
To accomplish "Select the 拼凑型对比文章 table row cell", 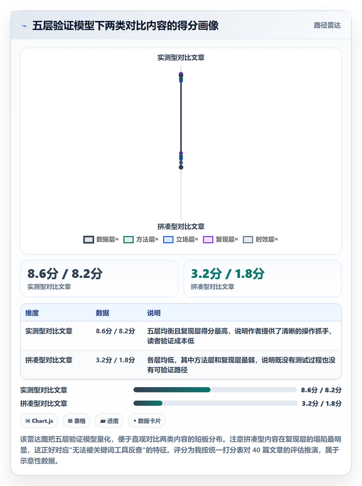I will [x=49, y=360].
